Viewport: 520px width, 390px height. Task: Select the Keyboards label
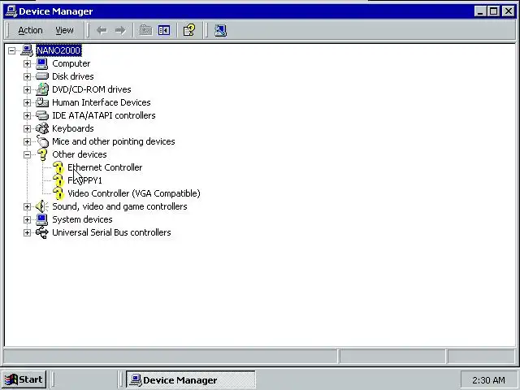click(x=73, y=128)
